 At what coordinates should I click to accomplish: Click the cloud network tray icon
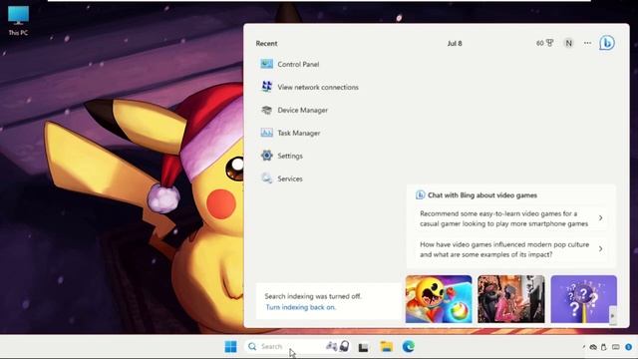[x=593, y=347]
